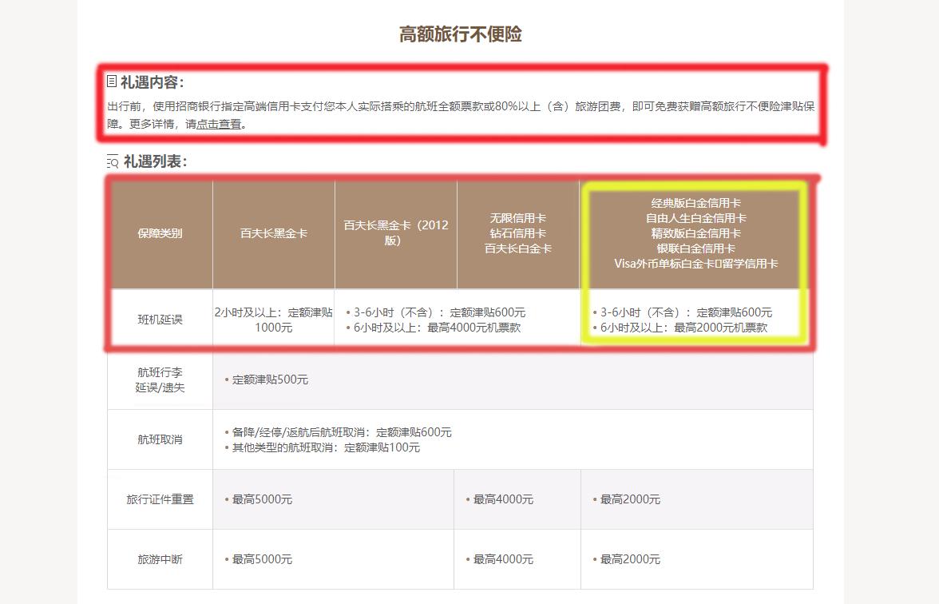
Task: Click the 旅行证件重置 row label
Action: (160, 499)
